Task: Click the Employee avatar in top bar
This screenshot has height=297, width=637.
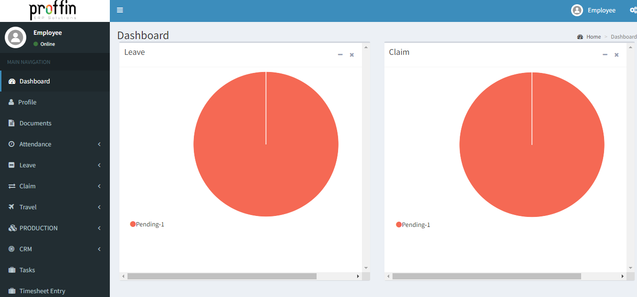Action: (x=577, y=10)
